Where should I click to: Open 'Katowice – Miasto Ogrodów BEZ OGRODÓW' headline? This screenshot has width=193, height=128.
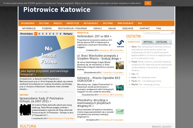coord(99,79)
